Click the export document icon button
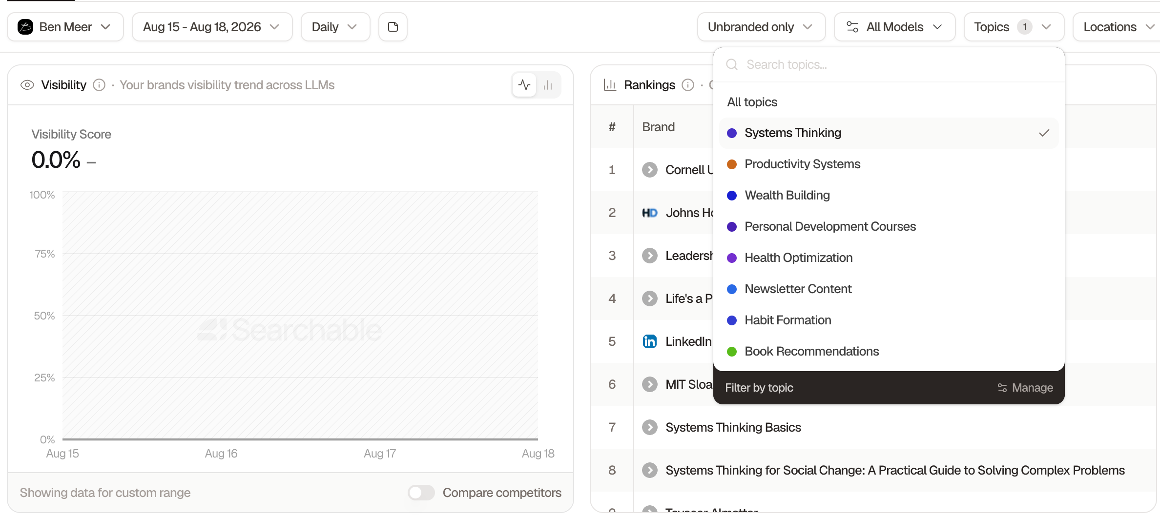The width and height of the screenshot is (1160, 517). 393,27
